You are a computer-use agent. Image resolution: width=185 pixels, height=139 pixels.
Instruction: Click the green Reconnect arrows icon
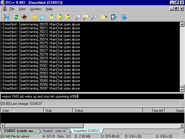(x=16, y=17)
